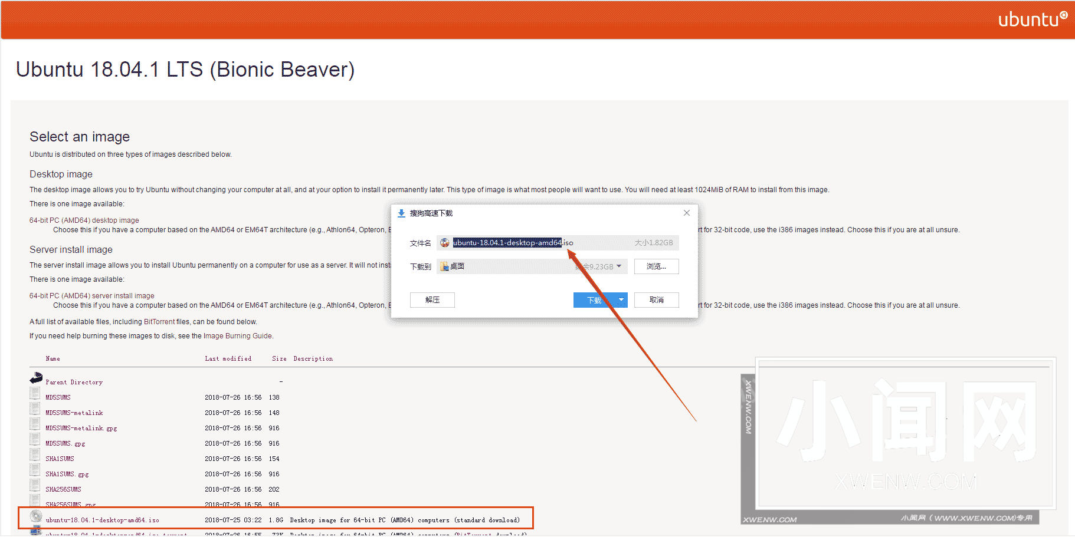1075x537 pixels.
Task: Open the MD5SUMS.gpg file link
Action: pyautogui.click(x=65, y=444)
